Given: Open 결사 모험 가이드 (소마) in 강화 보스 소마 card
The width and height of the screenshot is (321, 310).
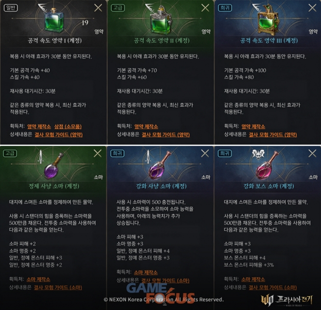Looking at the screenshot, I should 273,288.
